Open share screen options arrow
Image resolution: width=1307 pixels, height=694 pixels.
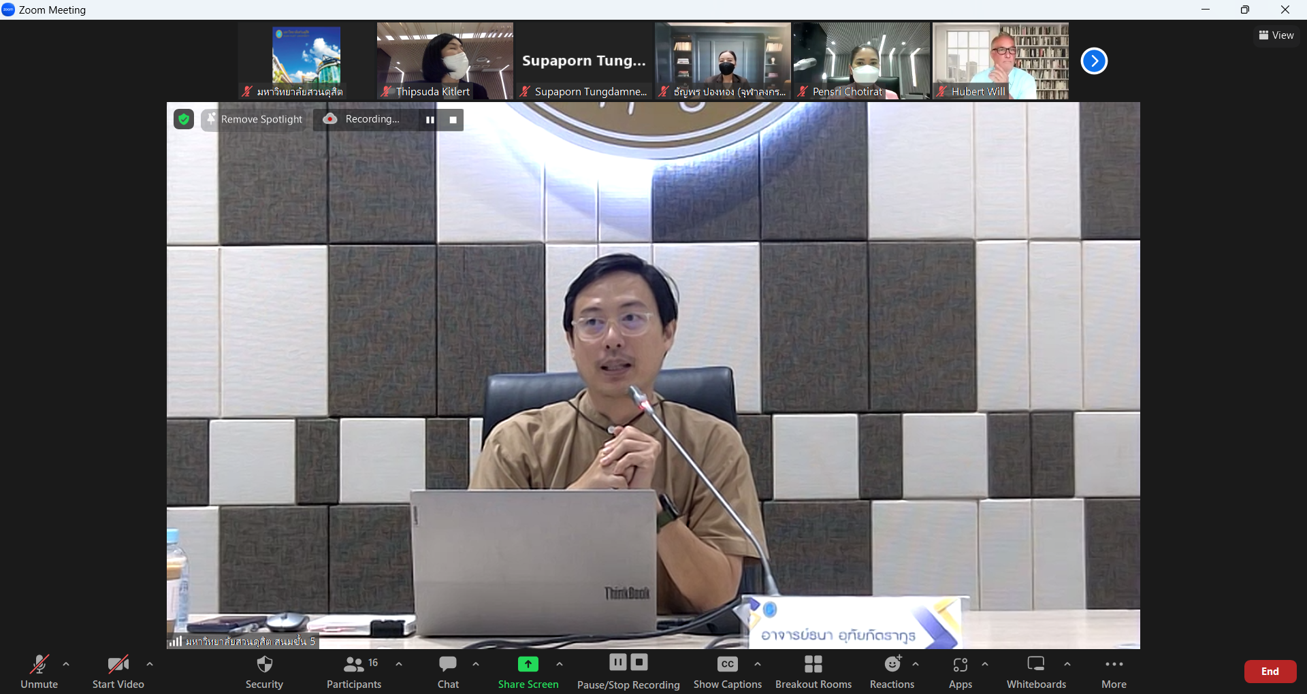pyautogui.click(x=560, y=664)
